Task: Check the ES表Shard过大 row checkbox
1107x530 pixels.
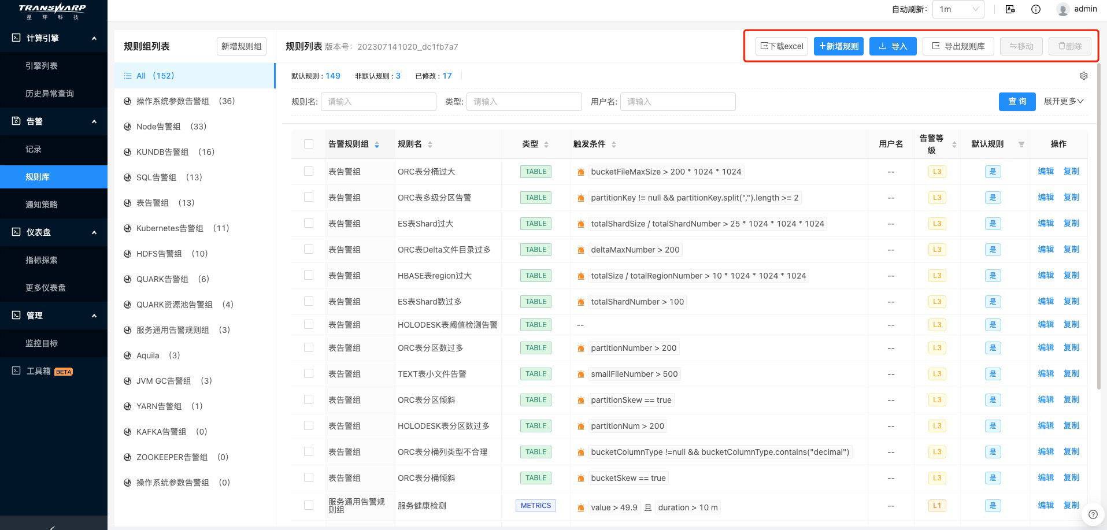Action: coord(309,223)
